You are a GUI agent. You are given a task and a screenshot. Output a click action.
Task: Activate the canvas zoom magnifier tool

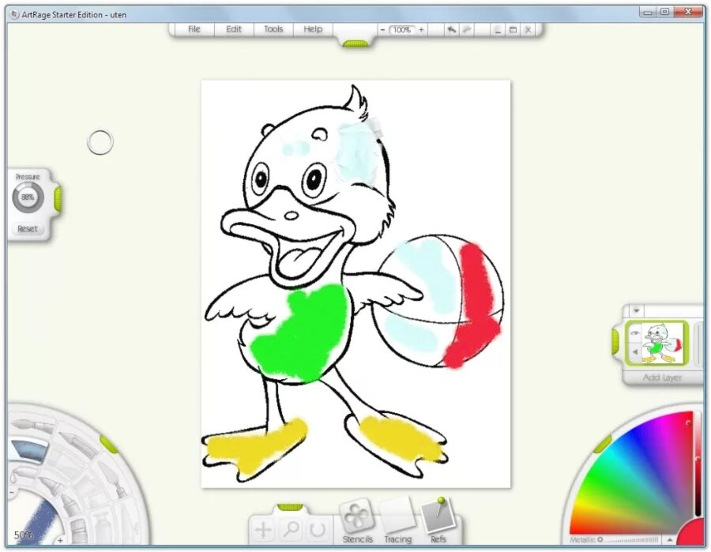click(291, 529)
